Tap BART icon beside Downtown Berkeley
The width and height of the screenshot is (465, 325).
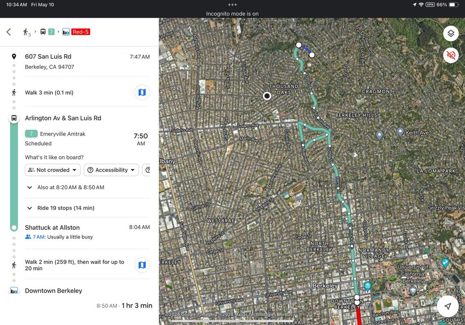(14, 291)
